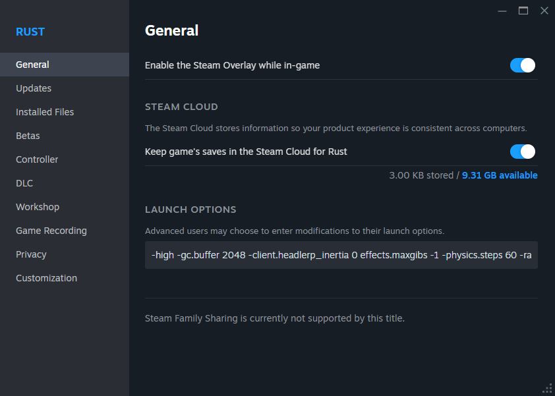Go to the Betas section

(65, 136)
